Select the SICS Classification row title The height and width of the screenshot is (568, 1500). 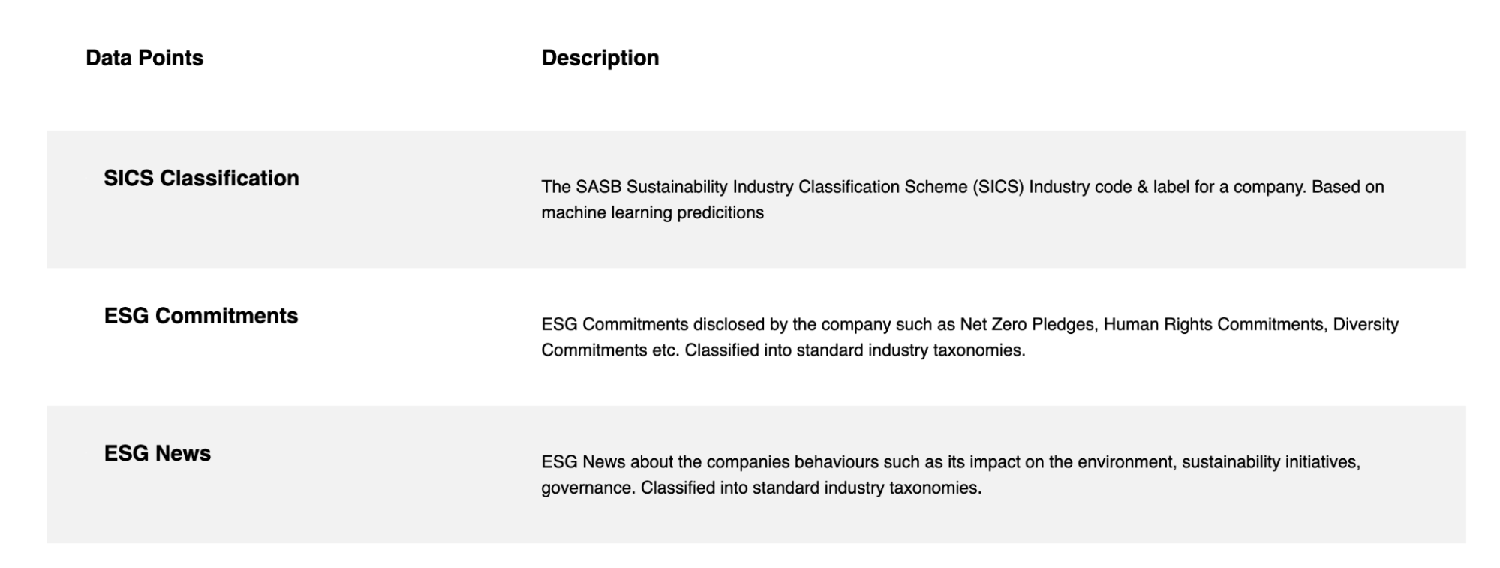tap(201, 178)
